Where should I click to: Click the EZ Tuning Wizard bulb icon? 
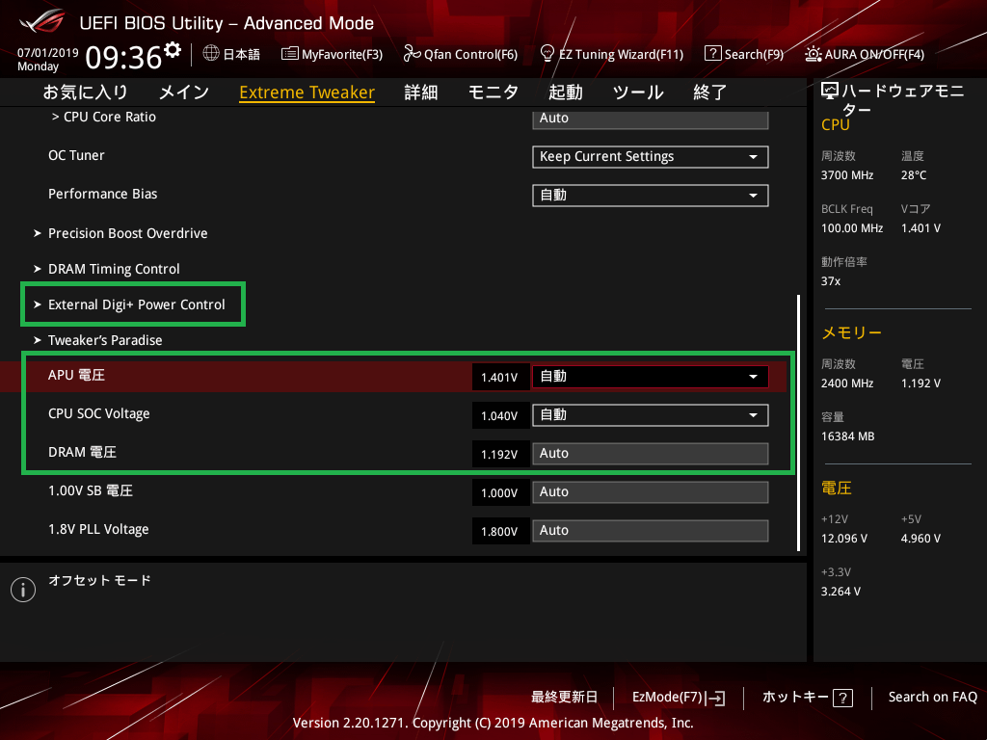(547, 54)
